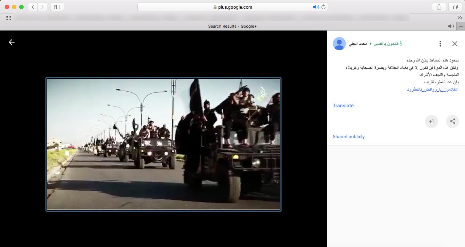The height and width of the screenshot is (247, 465).
Task: Click Safari's Share toolbar button
Action: pos(439,7)
